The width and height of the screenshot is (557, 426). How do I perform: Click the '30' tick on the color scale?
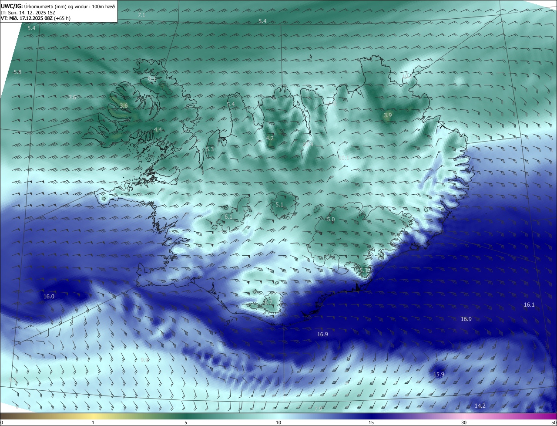click(464, 423)
